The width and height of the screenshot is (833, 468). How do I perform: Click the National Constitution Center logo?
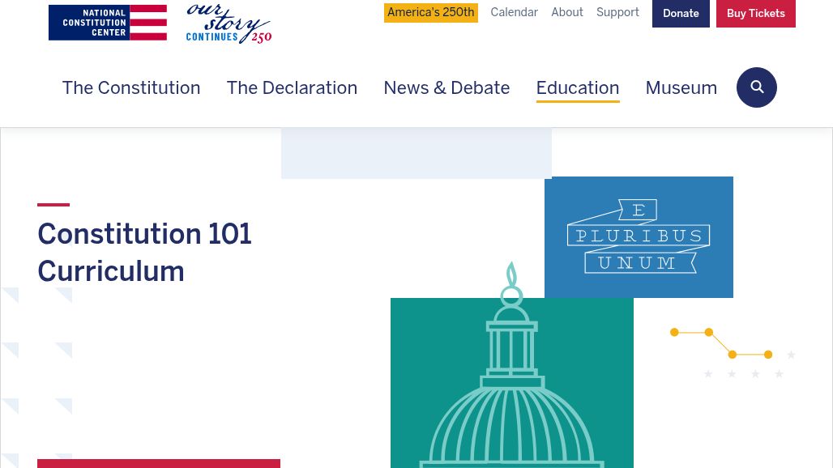coord(108,23)
